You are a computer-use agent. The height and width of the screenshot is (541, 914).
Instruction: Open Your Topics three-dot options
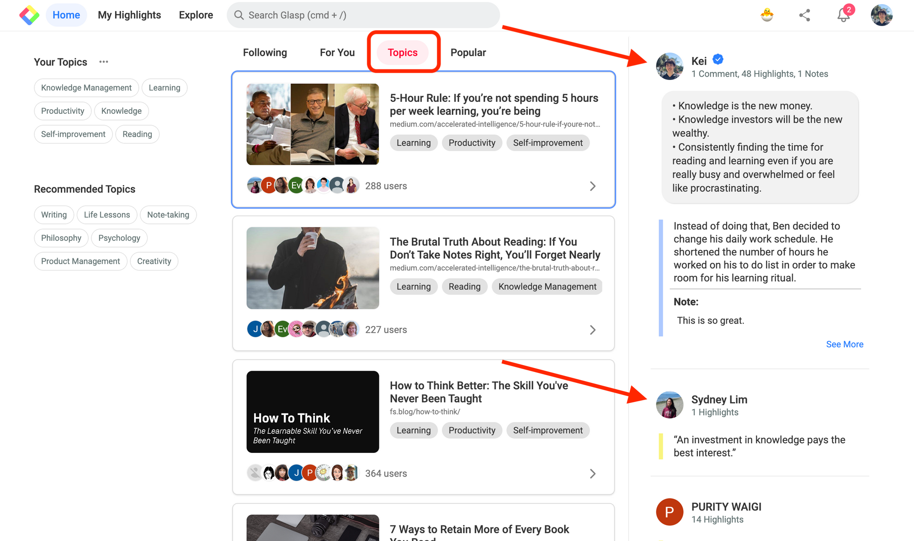104,62
